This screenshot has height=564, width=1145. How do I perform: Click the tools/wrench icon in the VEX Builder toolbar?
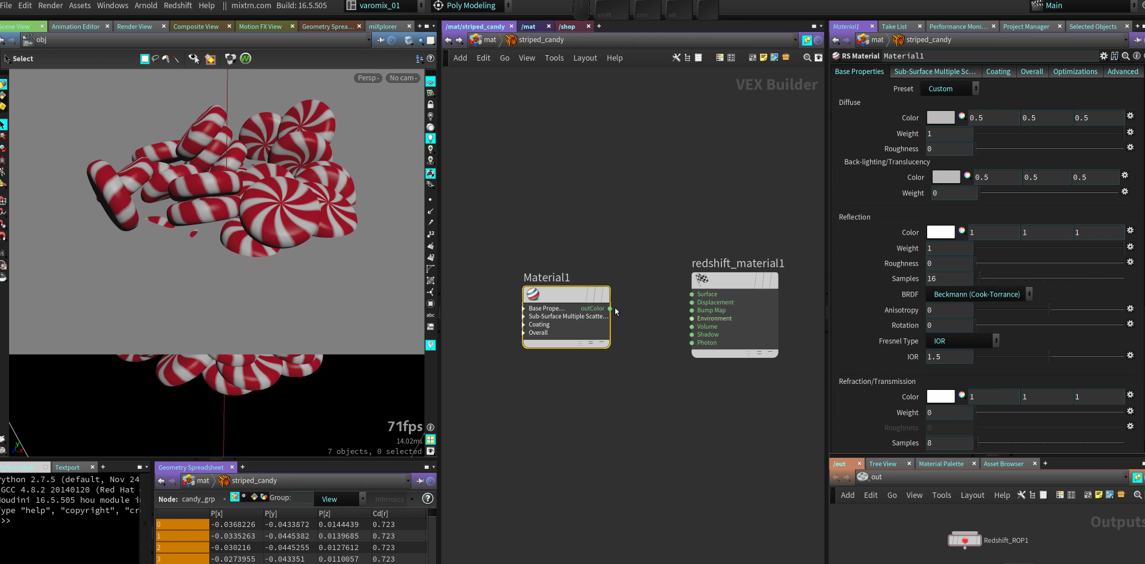pyautogui.click(x=677, y=58)
